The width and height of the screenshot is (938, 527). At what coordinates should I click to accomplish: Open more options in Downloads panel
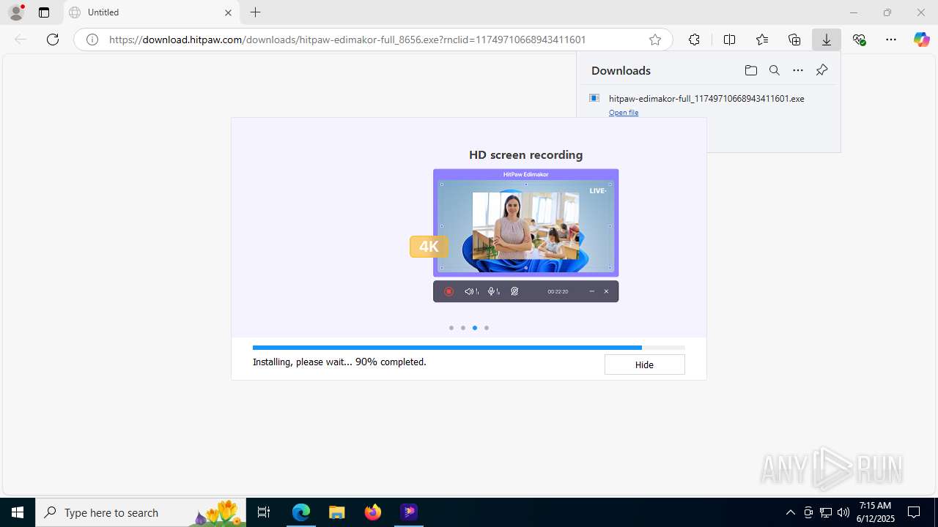tap(798, 70)
